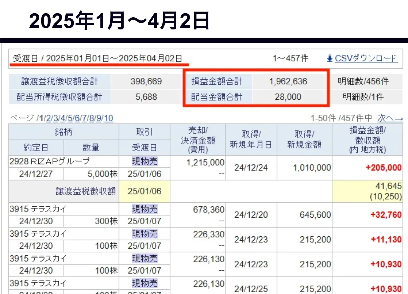Jump to page 10 of results
The width and height of the screenshot is (408, 294).
coord(109,118)
